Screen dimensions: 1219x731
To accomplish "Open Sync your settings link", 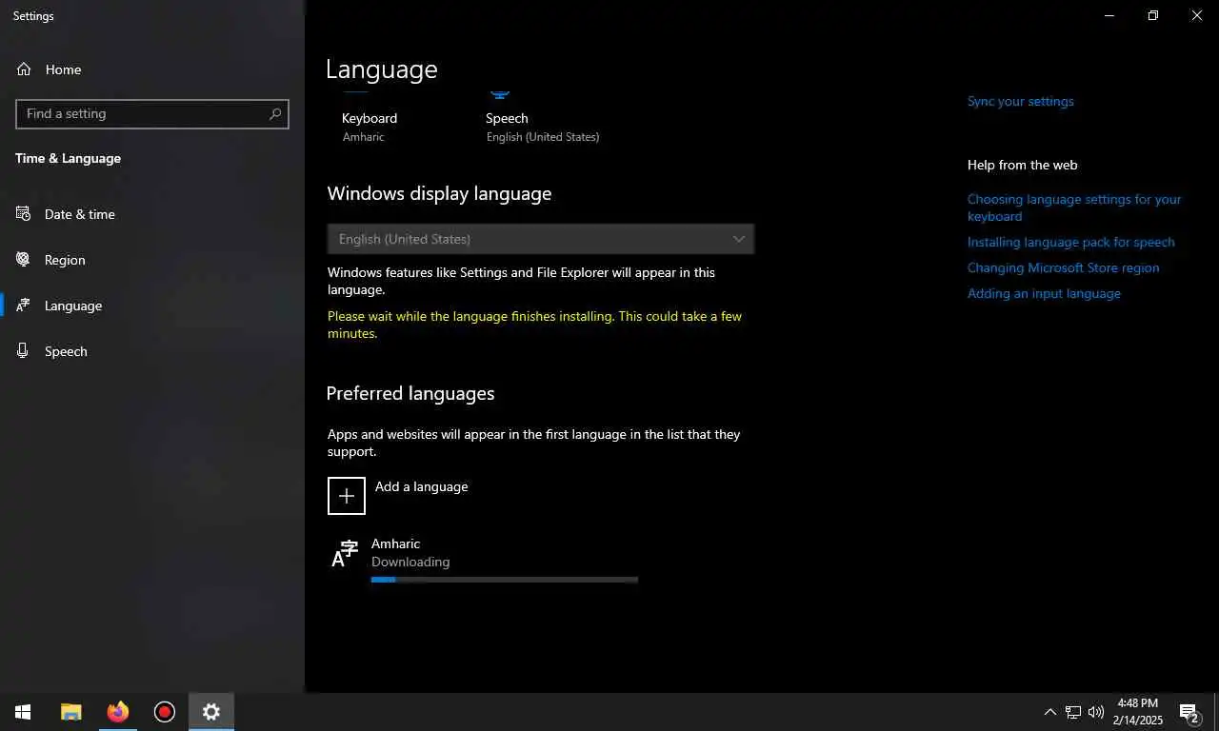I will click(x=1020, y=101).
